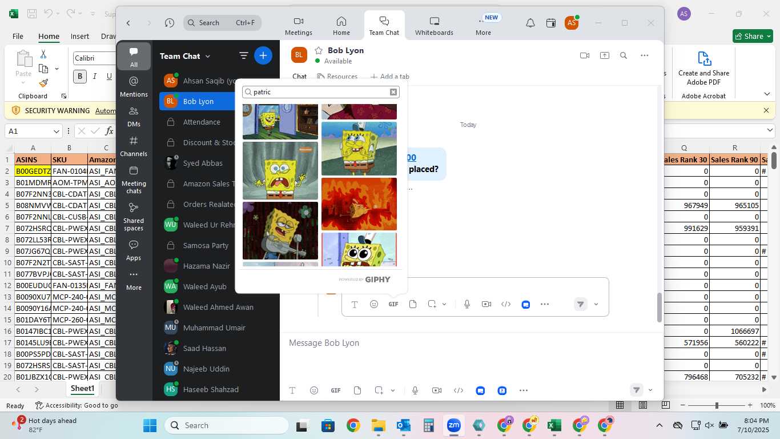Expand send options chevron in Message Bob Lyon box
Screen dimensions: 780x439
click(x=650, y=390)
